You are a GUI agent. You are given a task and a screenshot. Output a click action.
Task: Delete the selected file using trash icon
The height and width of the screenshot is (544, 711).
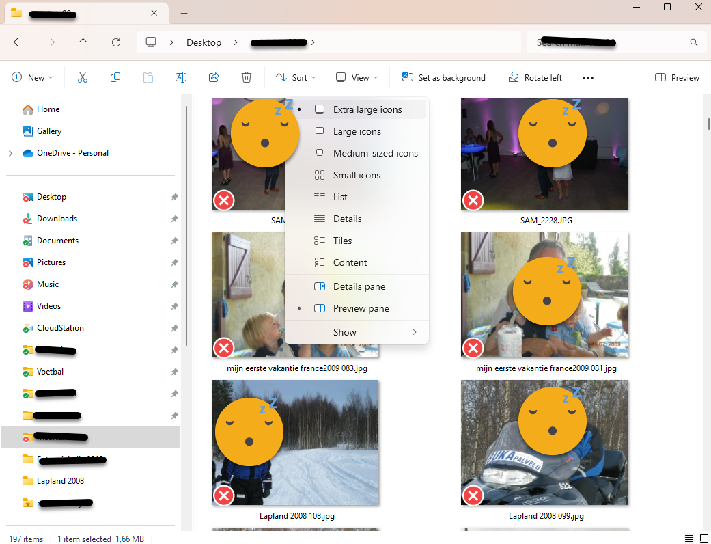[x=246, y=77]
